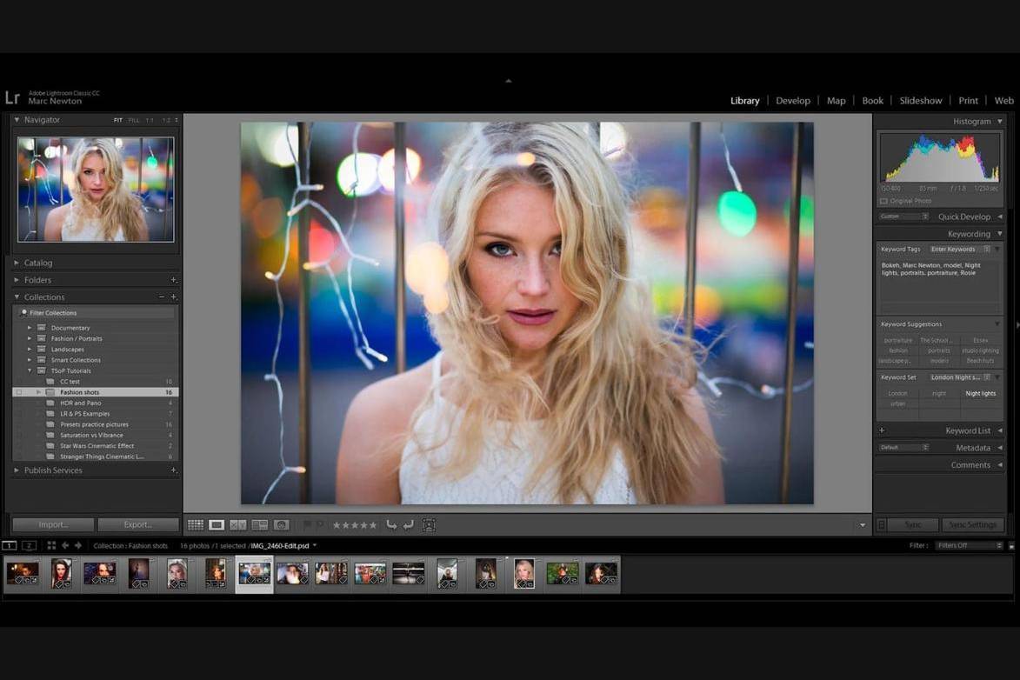Go back using the filmstrip left arrow
The height and width of the screenshot is (680, 1020).
click(65, 545)
